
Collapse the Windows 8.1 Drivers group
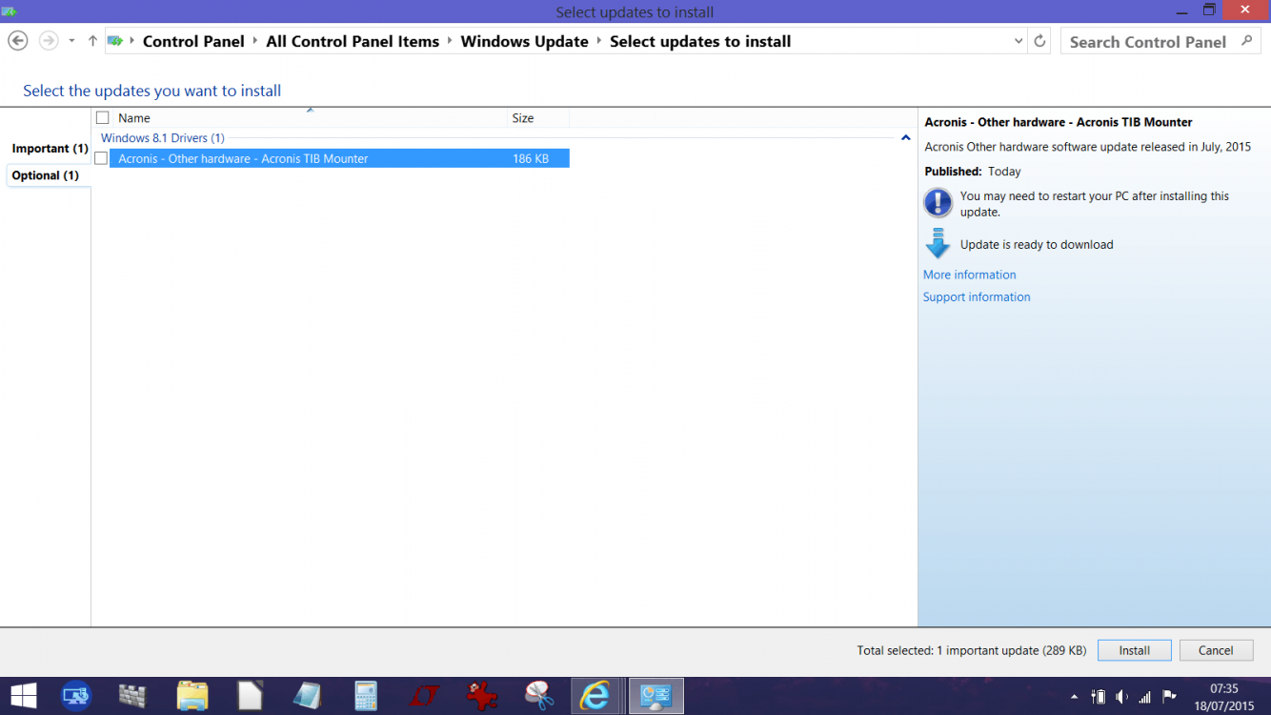[905, 138]
